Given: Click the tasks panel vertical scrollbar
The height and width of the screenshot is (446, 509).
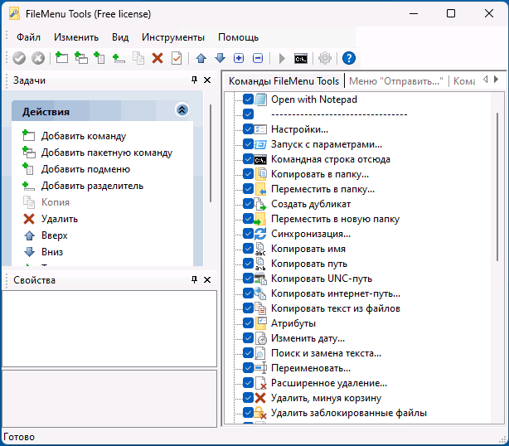Looking at the screenshot, I should pyautogui.click(x=211, y=153).
